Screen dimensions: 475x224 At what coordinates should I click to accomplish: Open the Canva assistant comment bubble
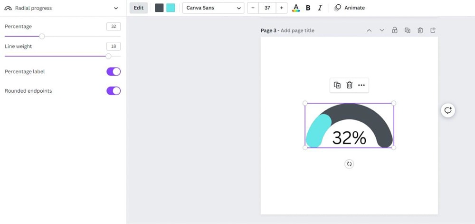pyautogui.click(x=448, y=110)
